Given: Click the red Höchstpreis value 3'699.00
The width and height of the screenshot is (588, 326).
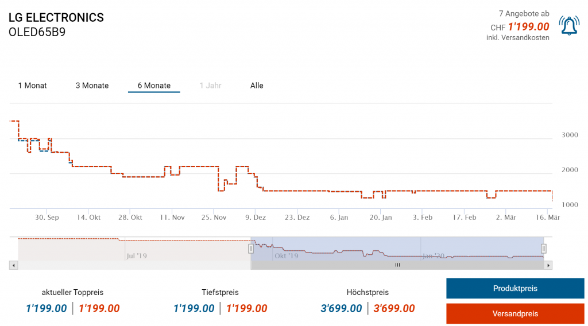Looking at the screenshot, I should (394, 309).
